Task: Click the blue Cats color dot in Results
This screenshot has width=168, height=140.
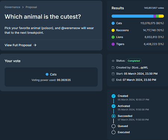Action: pyautogui.click(x=113, y=23)
